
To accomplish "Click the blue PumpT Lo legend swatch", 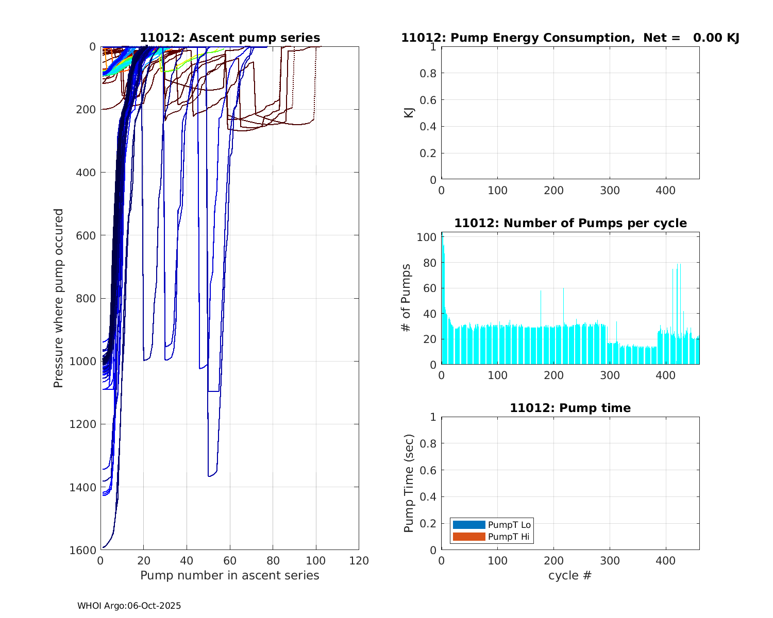I will (469, 525).
